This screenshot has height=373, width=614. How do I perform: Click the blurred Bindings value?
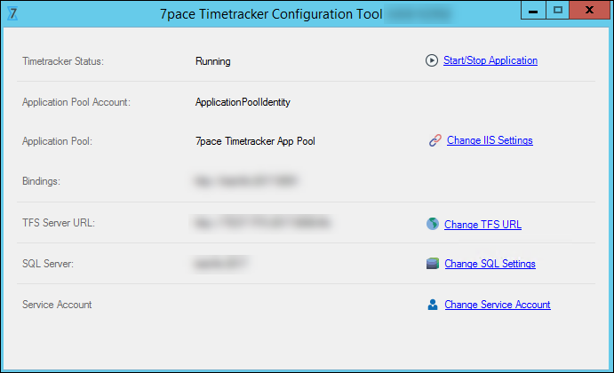[246, 181]
